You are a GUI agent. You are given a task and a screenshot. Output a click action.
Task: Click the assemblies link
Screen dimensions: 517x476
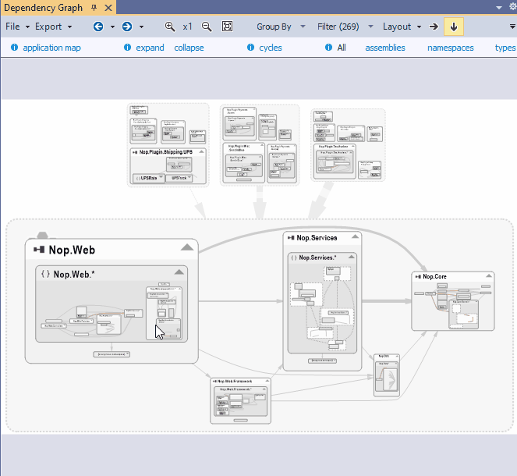coord(385,48)
